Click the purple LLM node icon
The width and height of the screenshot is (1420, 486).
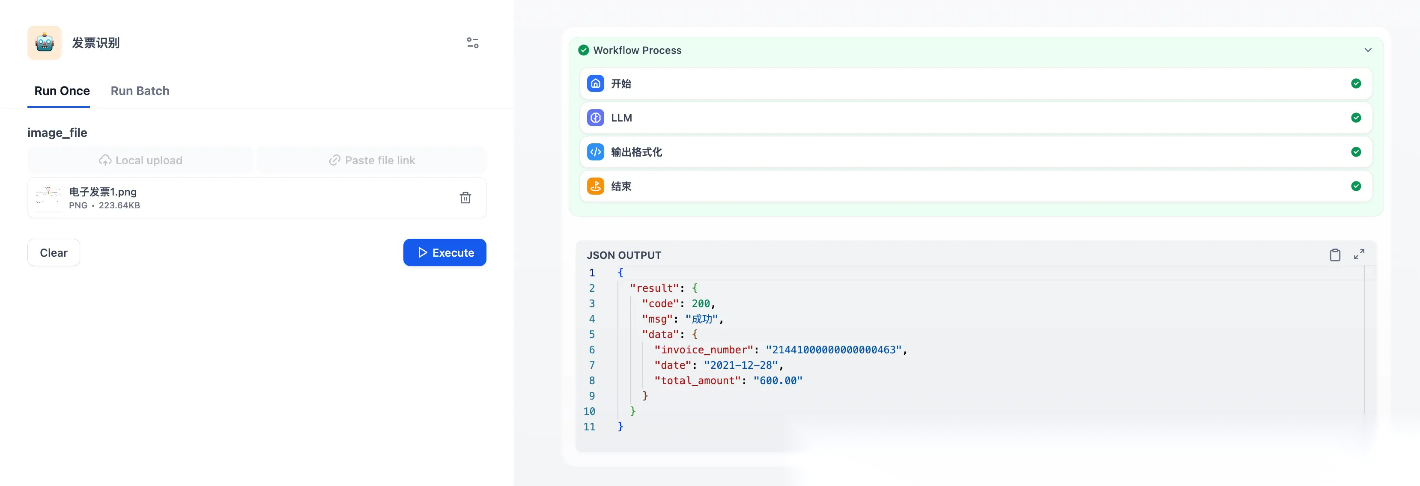click(595, 117)
